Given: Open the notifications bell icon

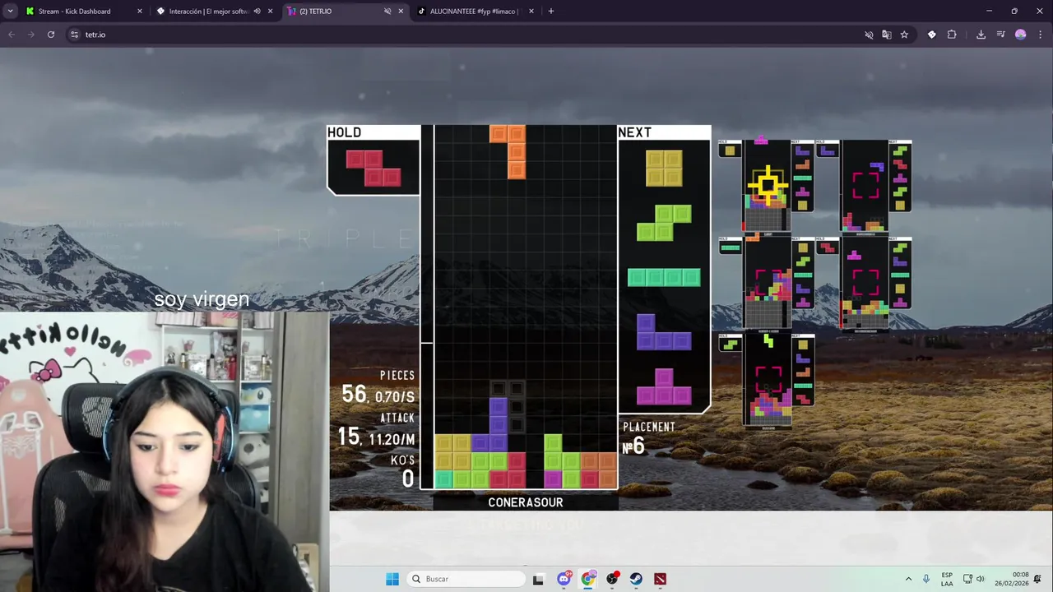Looking at the screenshot, I should coord(1037,579).
